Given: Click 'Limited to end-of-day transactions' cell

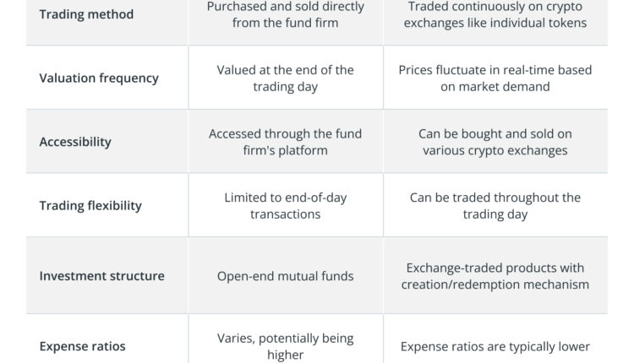Looking at the screenshot, I should pos(286,205).
